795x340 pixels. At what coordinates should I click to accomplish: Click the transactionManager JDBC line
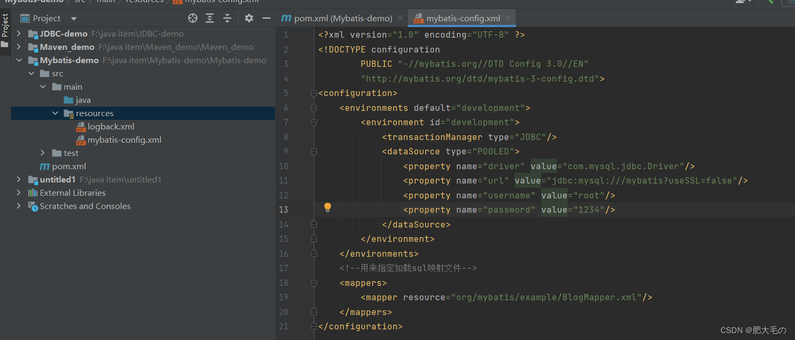click(x=469, y=137)
